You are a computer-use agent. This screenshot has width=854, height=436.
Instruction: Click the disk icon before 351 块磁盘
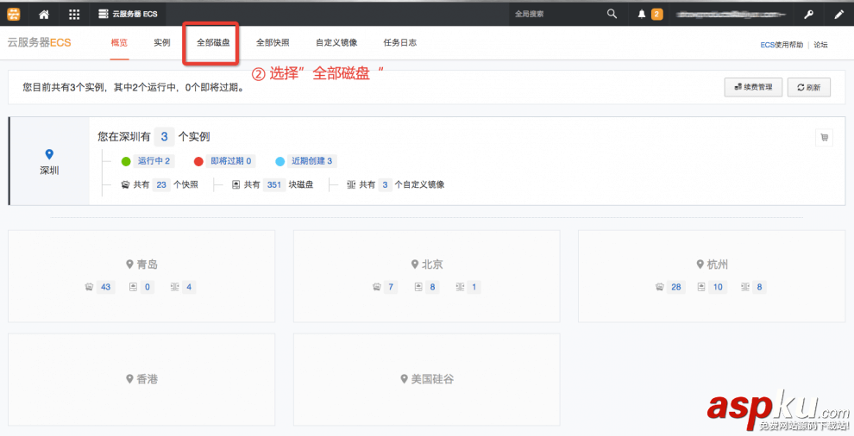tap(235, 185)
